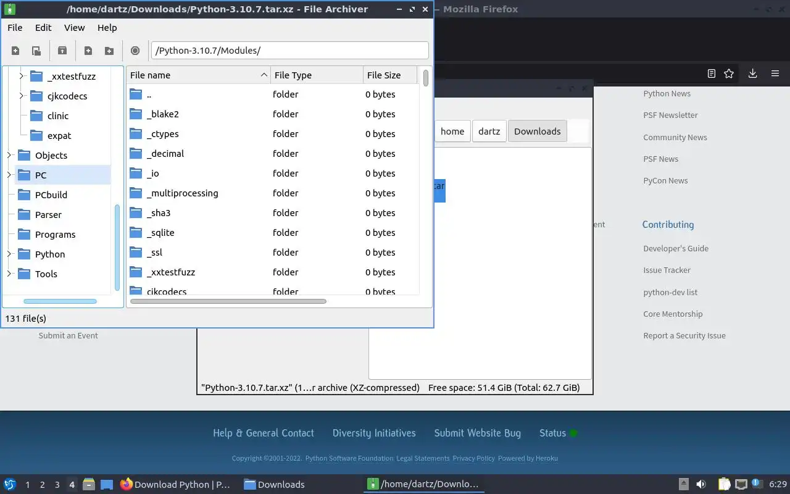
Task: Click the File name sort arrow indicator
Action: click(264, 75)
